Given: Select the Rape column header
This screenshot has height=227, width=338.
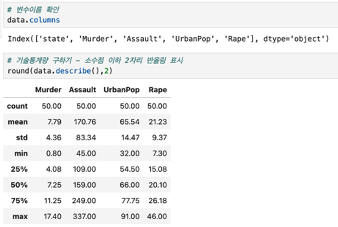Looking at the screenshot, I should [x=157, y=89].
